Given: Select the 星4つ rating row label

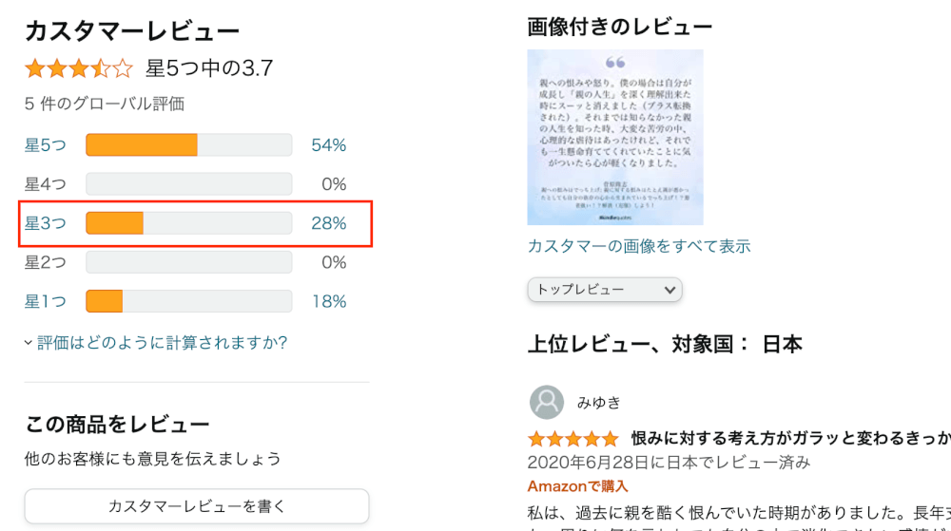Looking at the screenshot, I should [x=46, y=184].
